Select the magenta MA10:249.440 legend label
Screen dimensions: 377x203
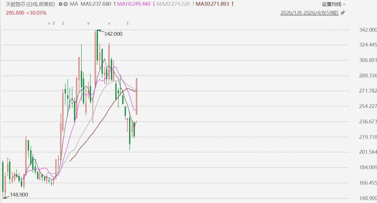[x=134, y=4]
